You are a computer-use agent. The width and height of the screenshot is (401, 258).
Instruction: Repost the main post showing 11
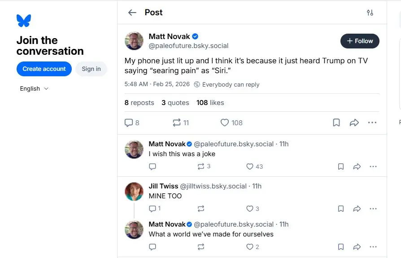(x=177, y=122)
